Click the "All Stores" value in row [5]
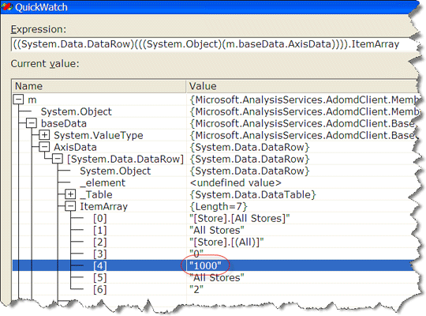Screen dimensions: 426x316 [216, 277]
